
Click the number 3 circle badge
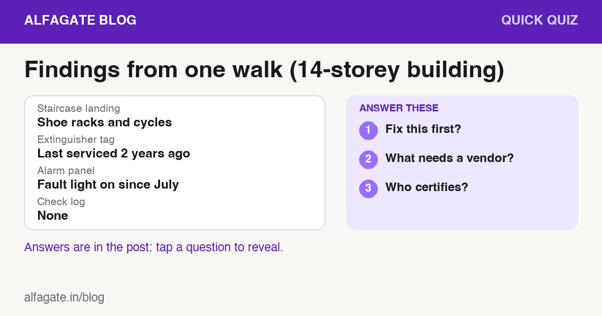coord(368,189)
